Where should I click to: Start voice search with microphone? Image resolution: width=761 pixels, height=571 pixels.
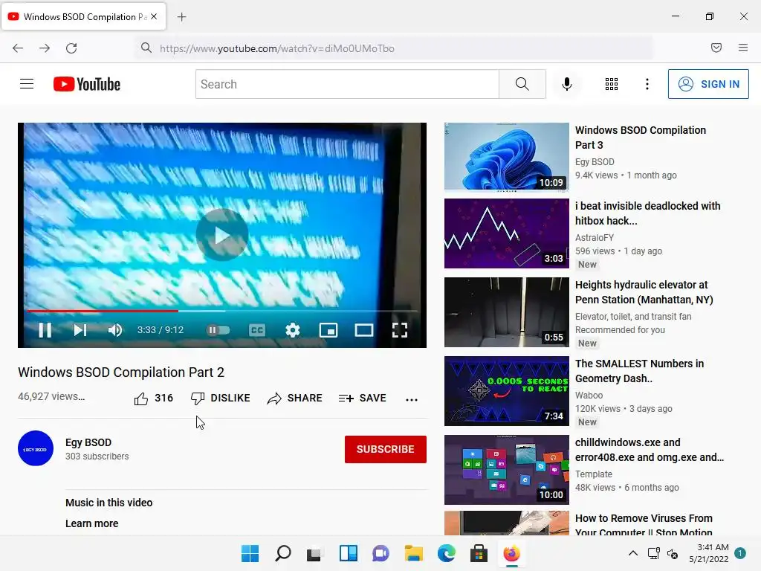point(567,84)
